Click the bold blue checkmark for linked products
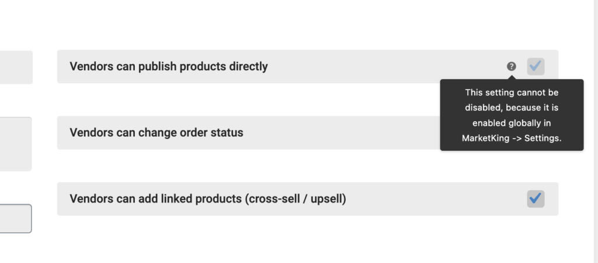This screenshot has width=598, height=263. 536,198
